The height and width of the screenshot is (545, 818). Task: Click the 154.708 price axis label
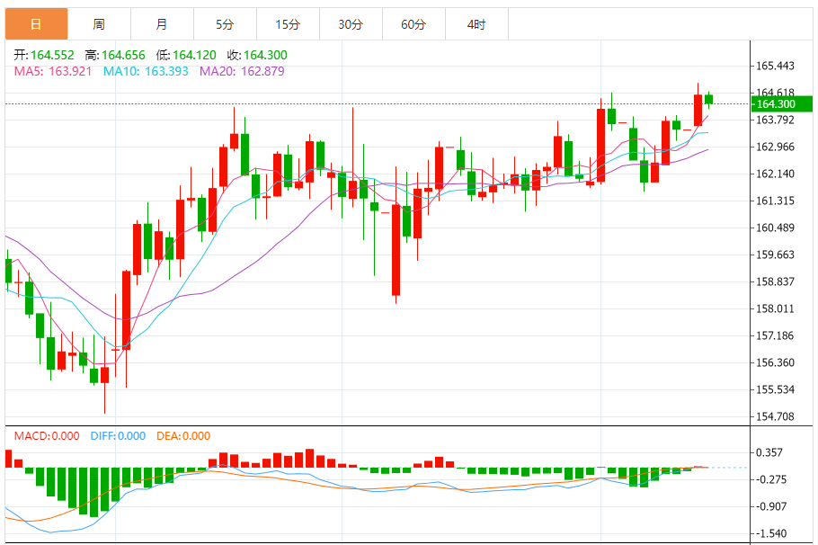click(x=775, y=416)
